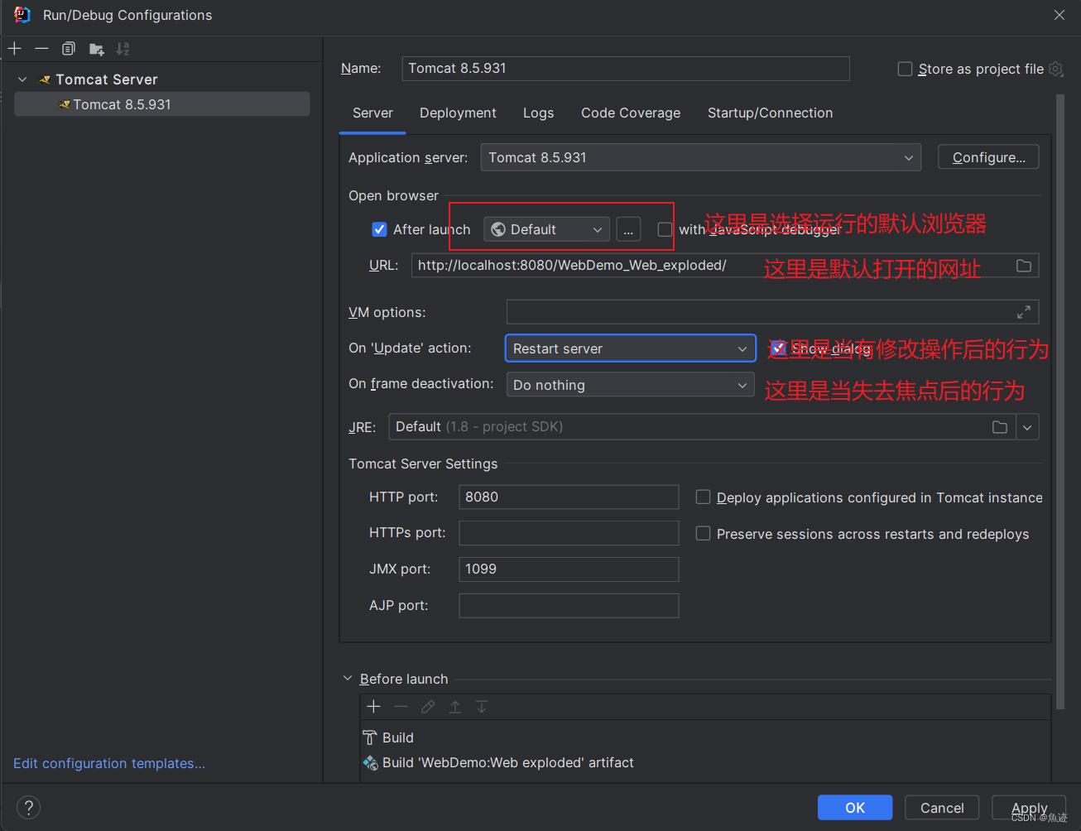
Task: Enable the with JavaScript debugger checkbox
Action: point(665,229)
